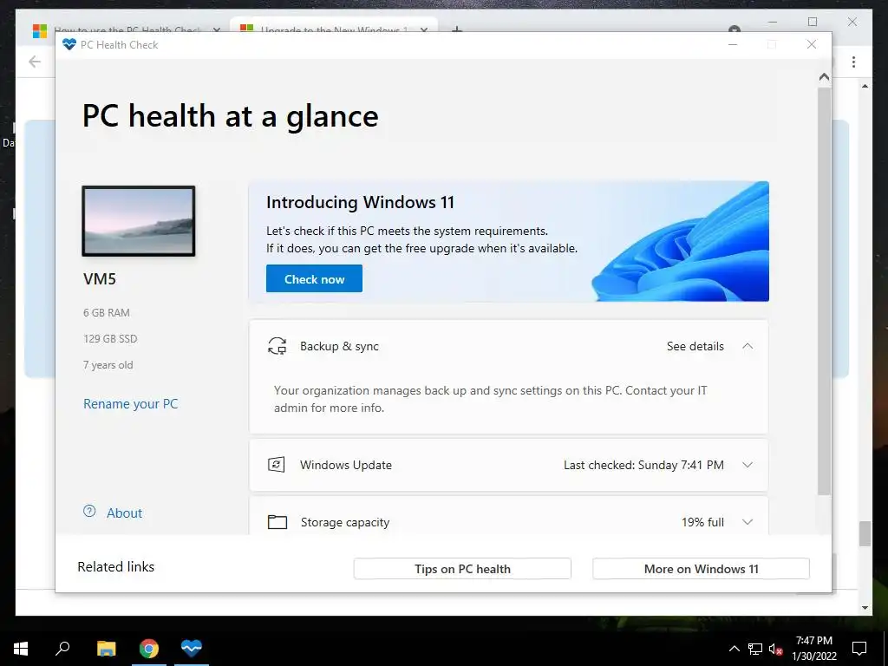The image size is (888, 666).
Task: Click the About question mark icon
Action: coord(89,512)
